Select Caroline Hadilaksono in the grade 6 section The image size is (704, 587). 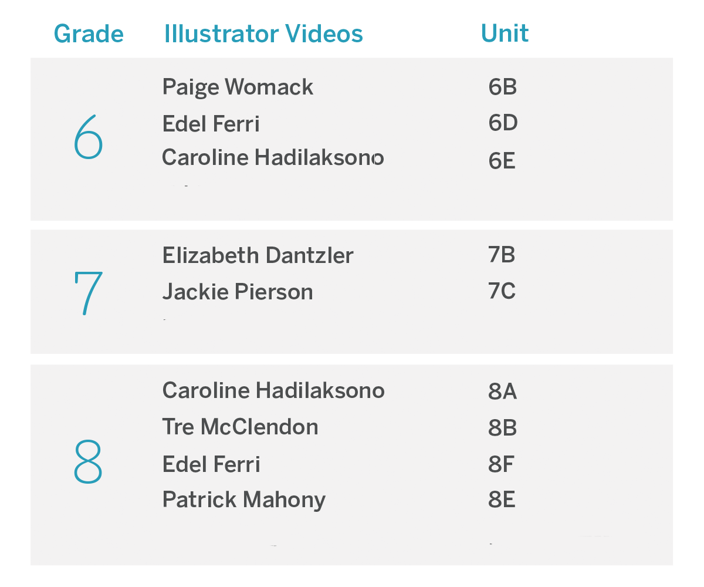click(273, 158)
